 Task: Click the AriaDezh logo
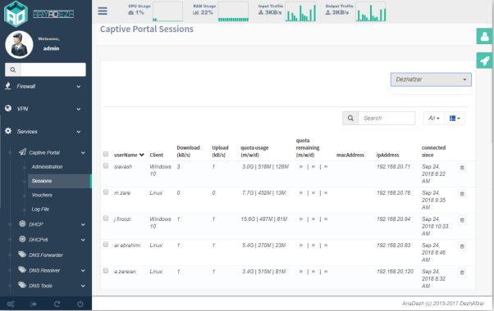(x=16, y=14)
